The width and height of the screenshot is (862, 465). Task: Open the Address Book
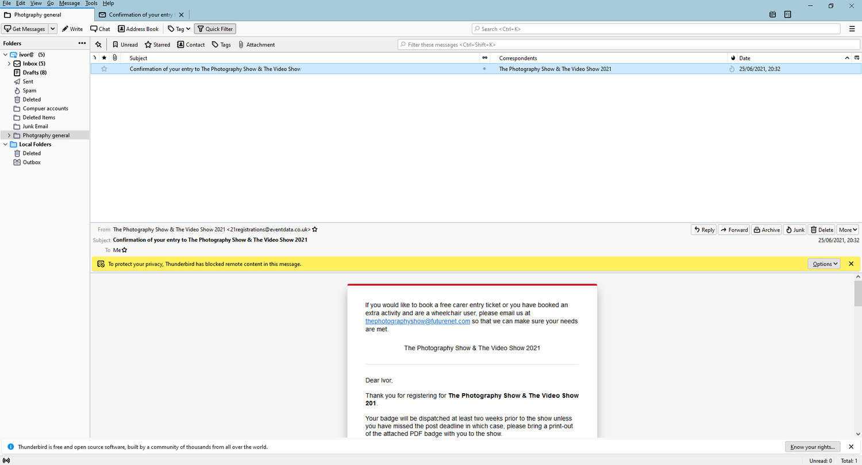point(138,29)
